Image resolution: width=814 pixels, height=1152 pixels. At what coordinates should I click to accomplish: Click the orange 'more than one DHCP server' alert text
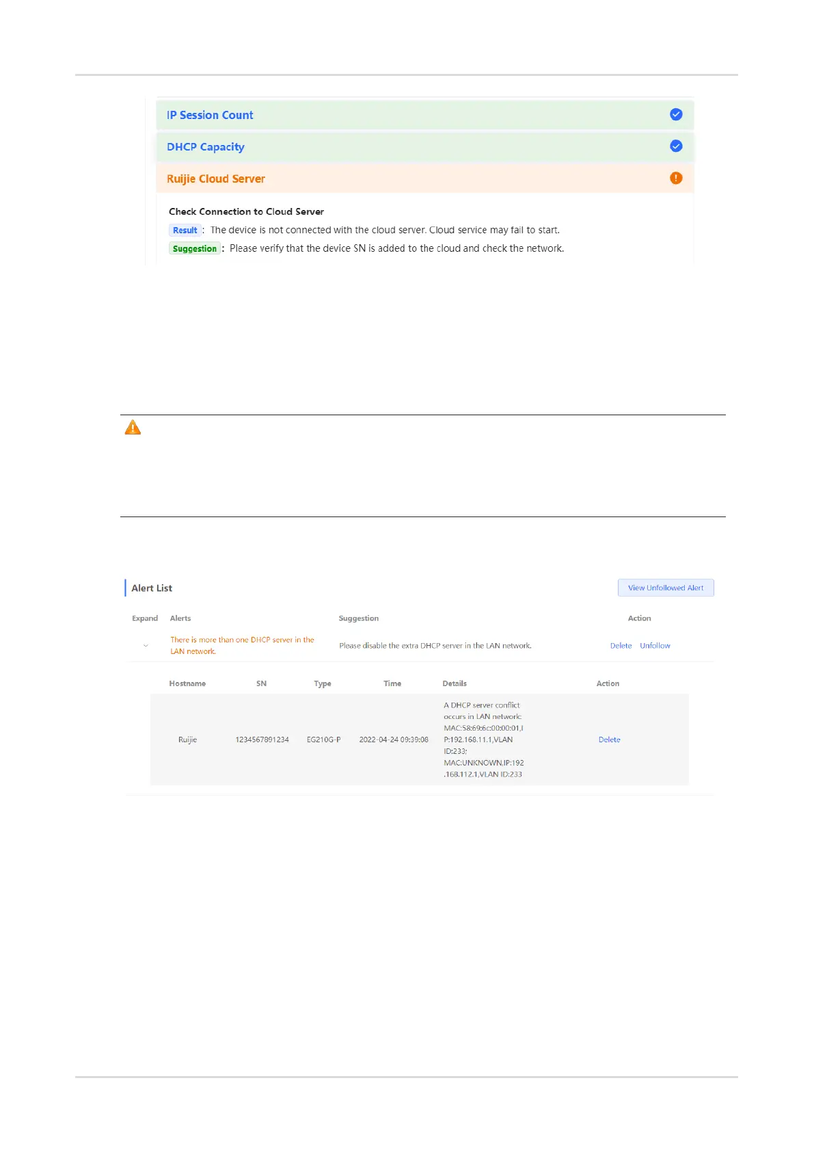[242, 646]
